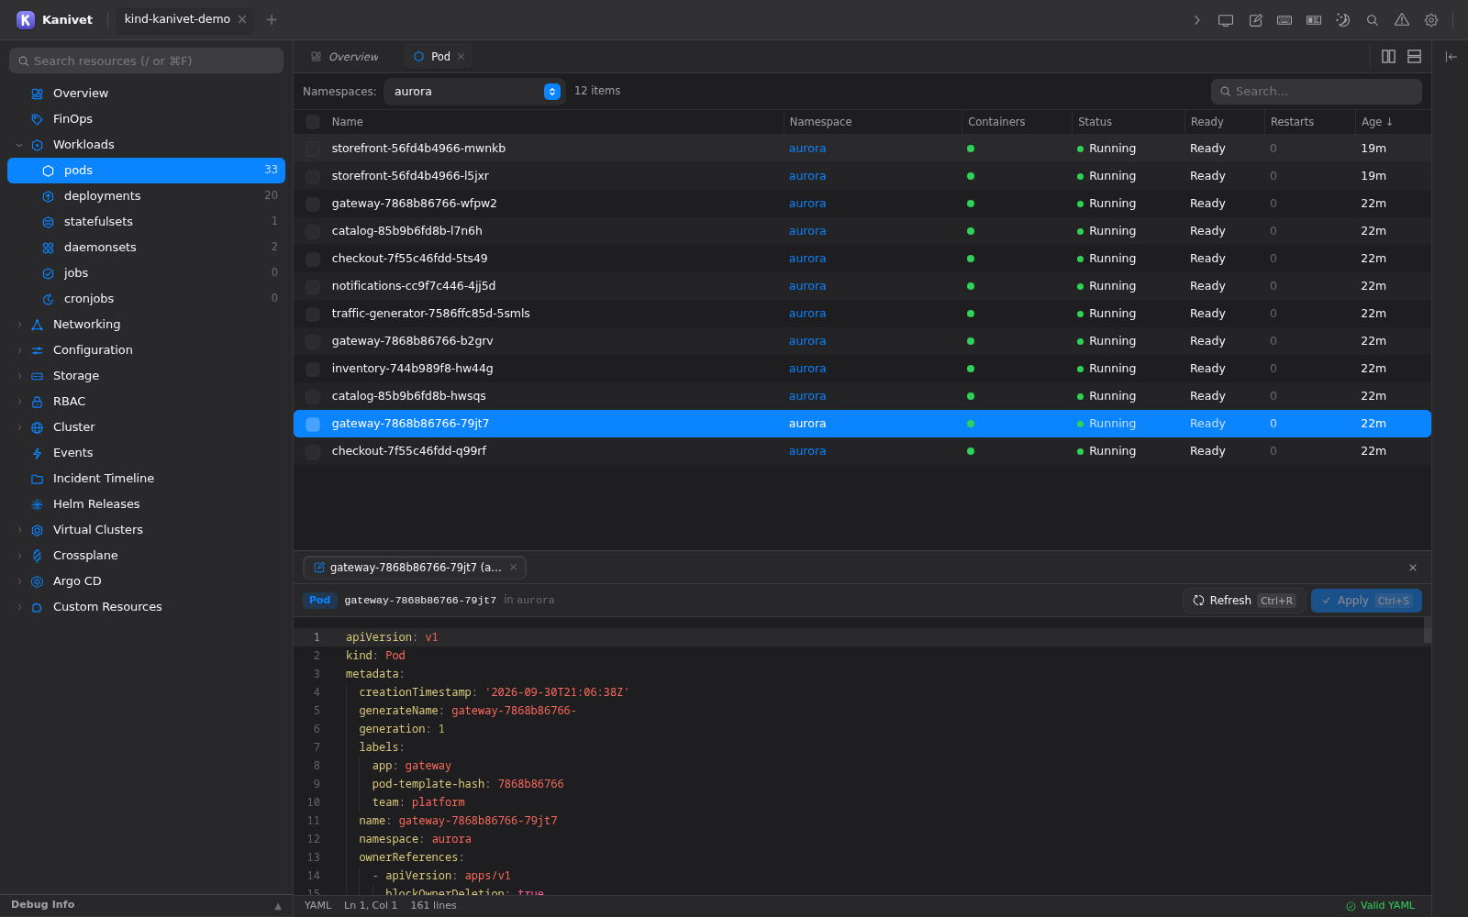
Task: Switch to side-by-side split layout icon
Action: tap(1388, 57)
